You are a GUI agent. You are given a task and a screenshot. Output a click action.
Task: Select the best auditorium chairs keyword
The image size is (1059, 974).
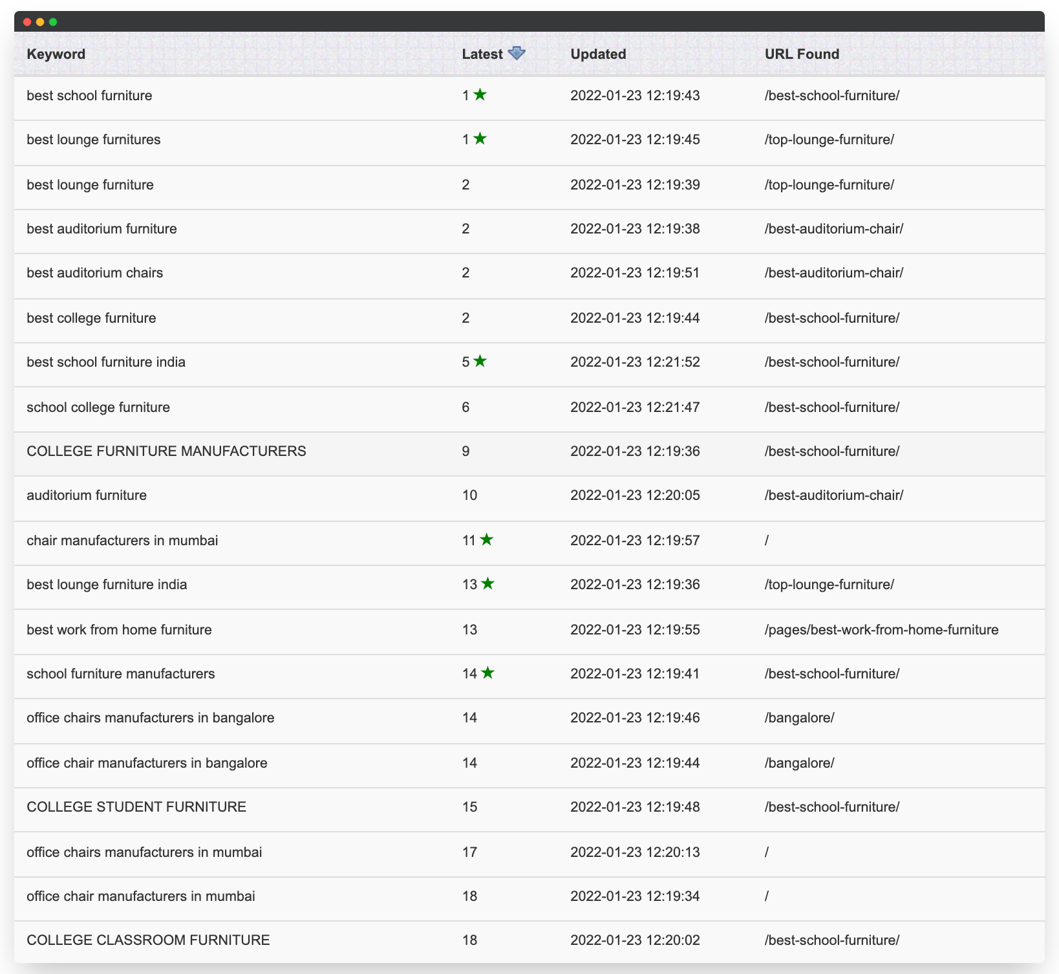coord(95,273)
